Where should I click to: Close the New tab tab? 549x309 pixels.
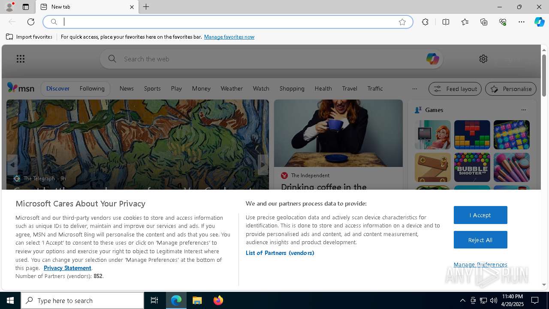point(132,7)
